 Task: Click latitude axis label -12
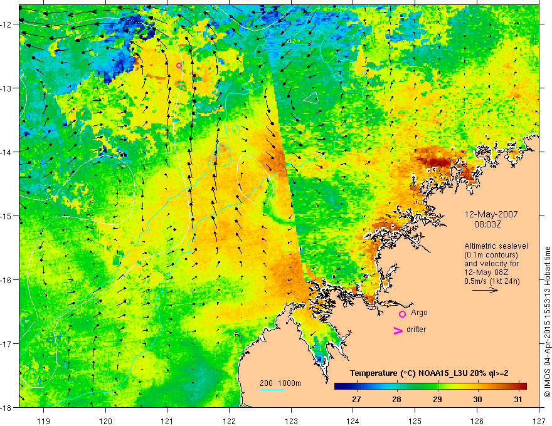coord(8,24)
